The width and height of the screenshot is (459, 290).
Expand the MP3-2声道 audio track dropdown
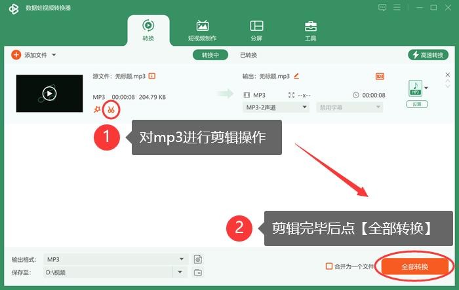(x=276, y=107)
